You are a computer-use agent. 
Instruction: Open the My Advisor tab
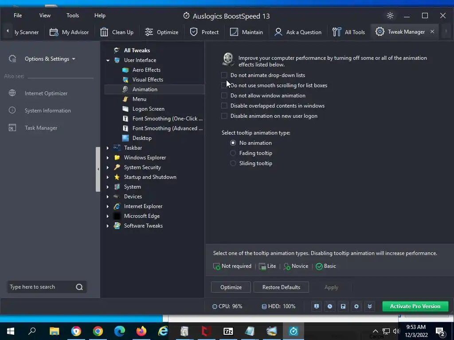[x=69, y=32]
